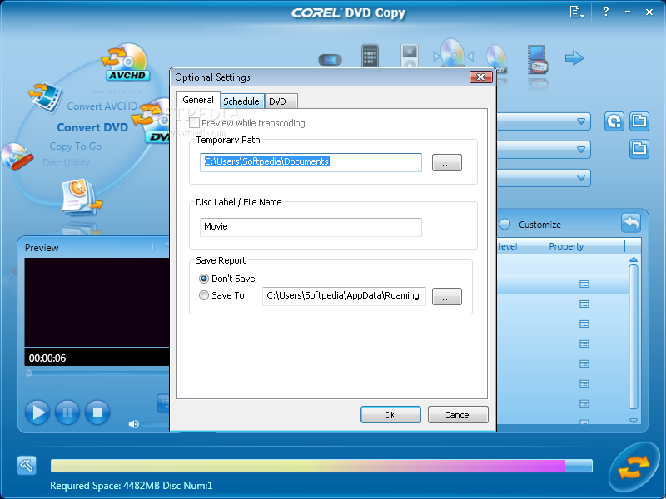Viewport: 666px width, 499px height.
Task: Choose the PSP device target icon
Action: (x=330, y=59)
